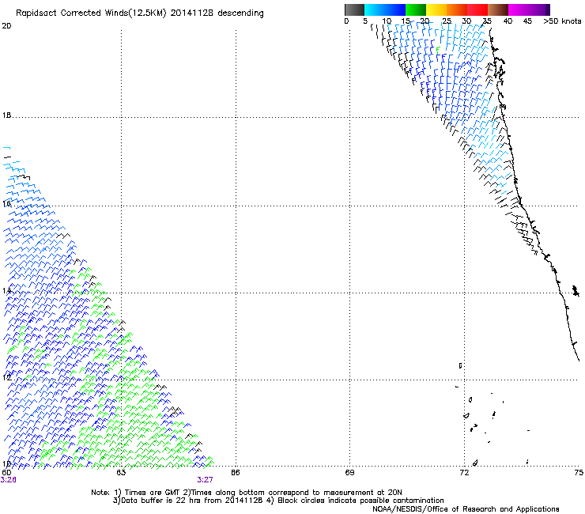The image size is (585, 514).
Task: Click the 'NOAA/NESDIS/Office of Research and Applications' credit
Action: (x=466, y=509)
